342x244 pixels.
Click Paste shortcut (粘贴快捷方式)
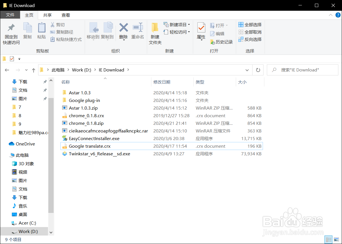coord(66,40)
